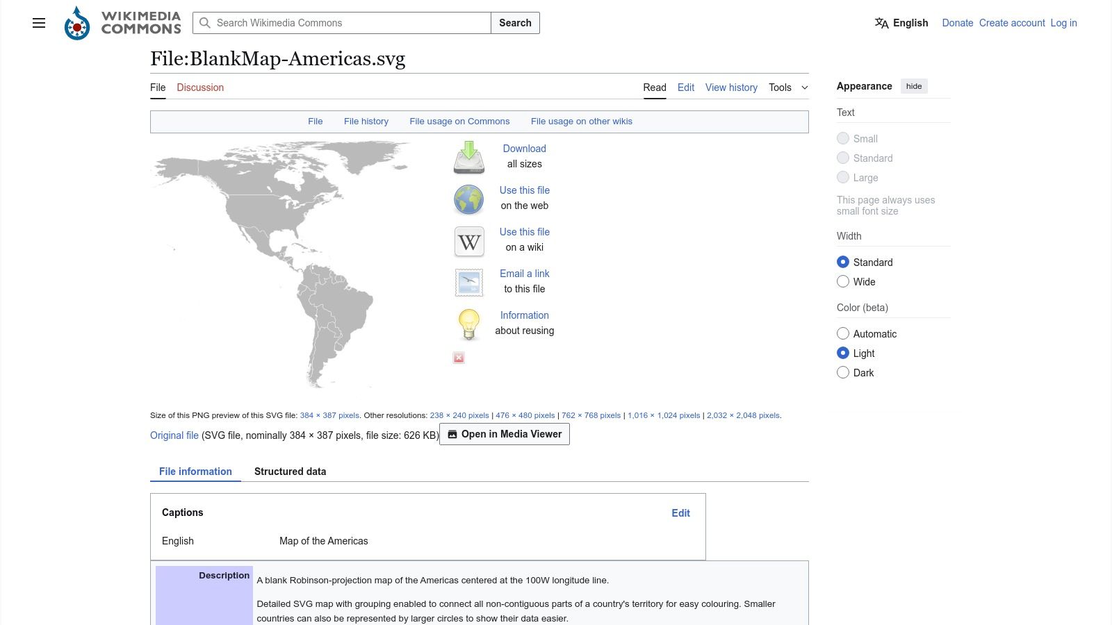Viewport: 1112px width, 625px height.
Task: Switch to the Structured data tab
Action: tap(290, 472)
